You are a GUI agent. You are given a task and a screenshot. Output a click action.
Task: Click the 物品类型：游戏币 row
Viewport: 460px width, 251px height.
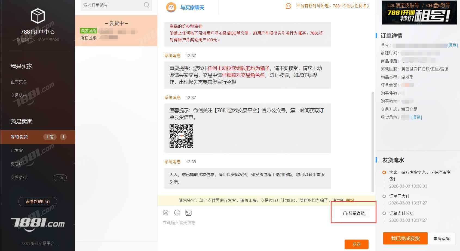click(397, 77)
